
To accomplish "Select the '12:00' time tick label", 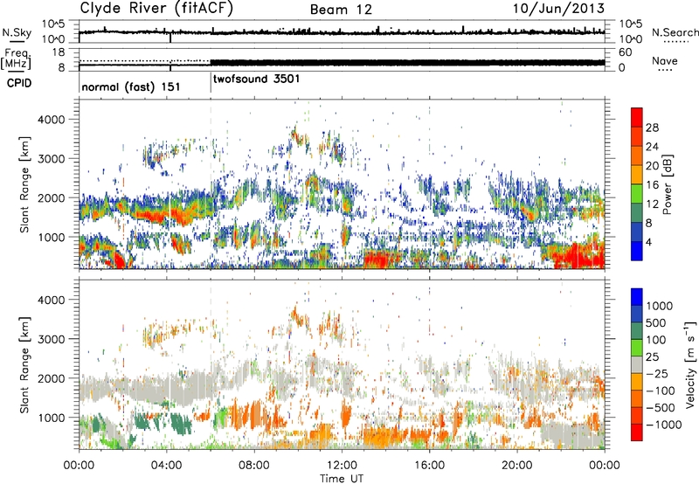I will click(x=342, y=466).
